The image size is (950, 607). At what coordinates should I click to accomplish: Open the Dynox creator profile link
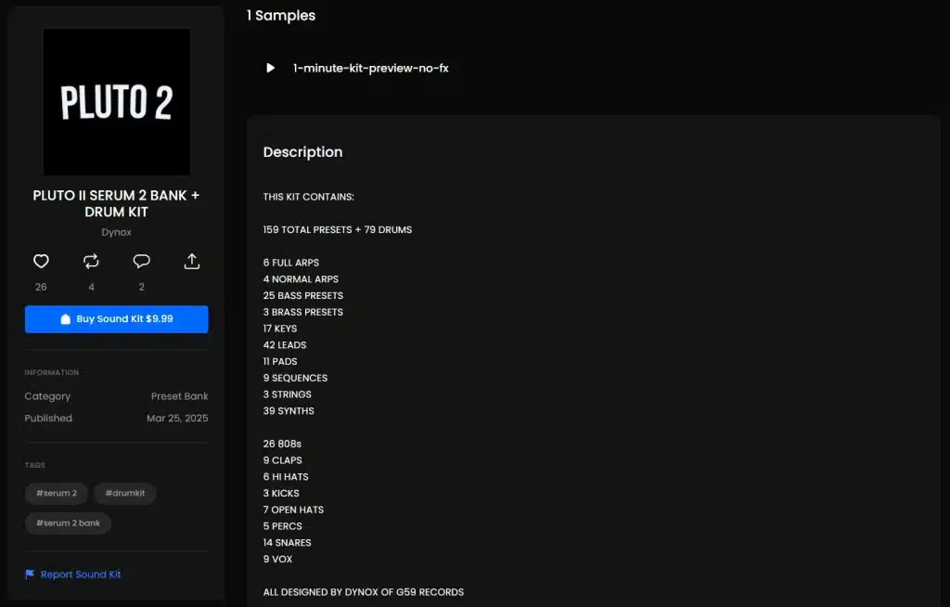click(x=116, y=232)
